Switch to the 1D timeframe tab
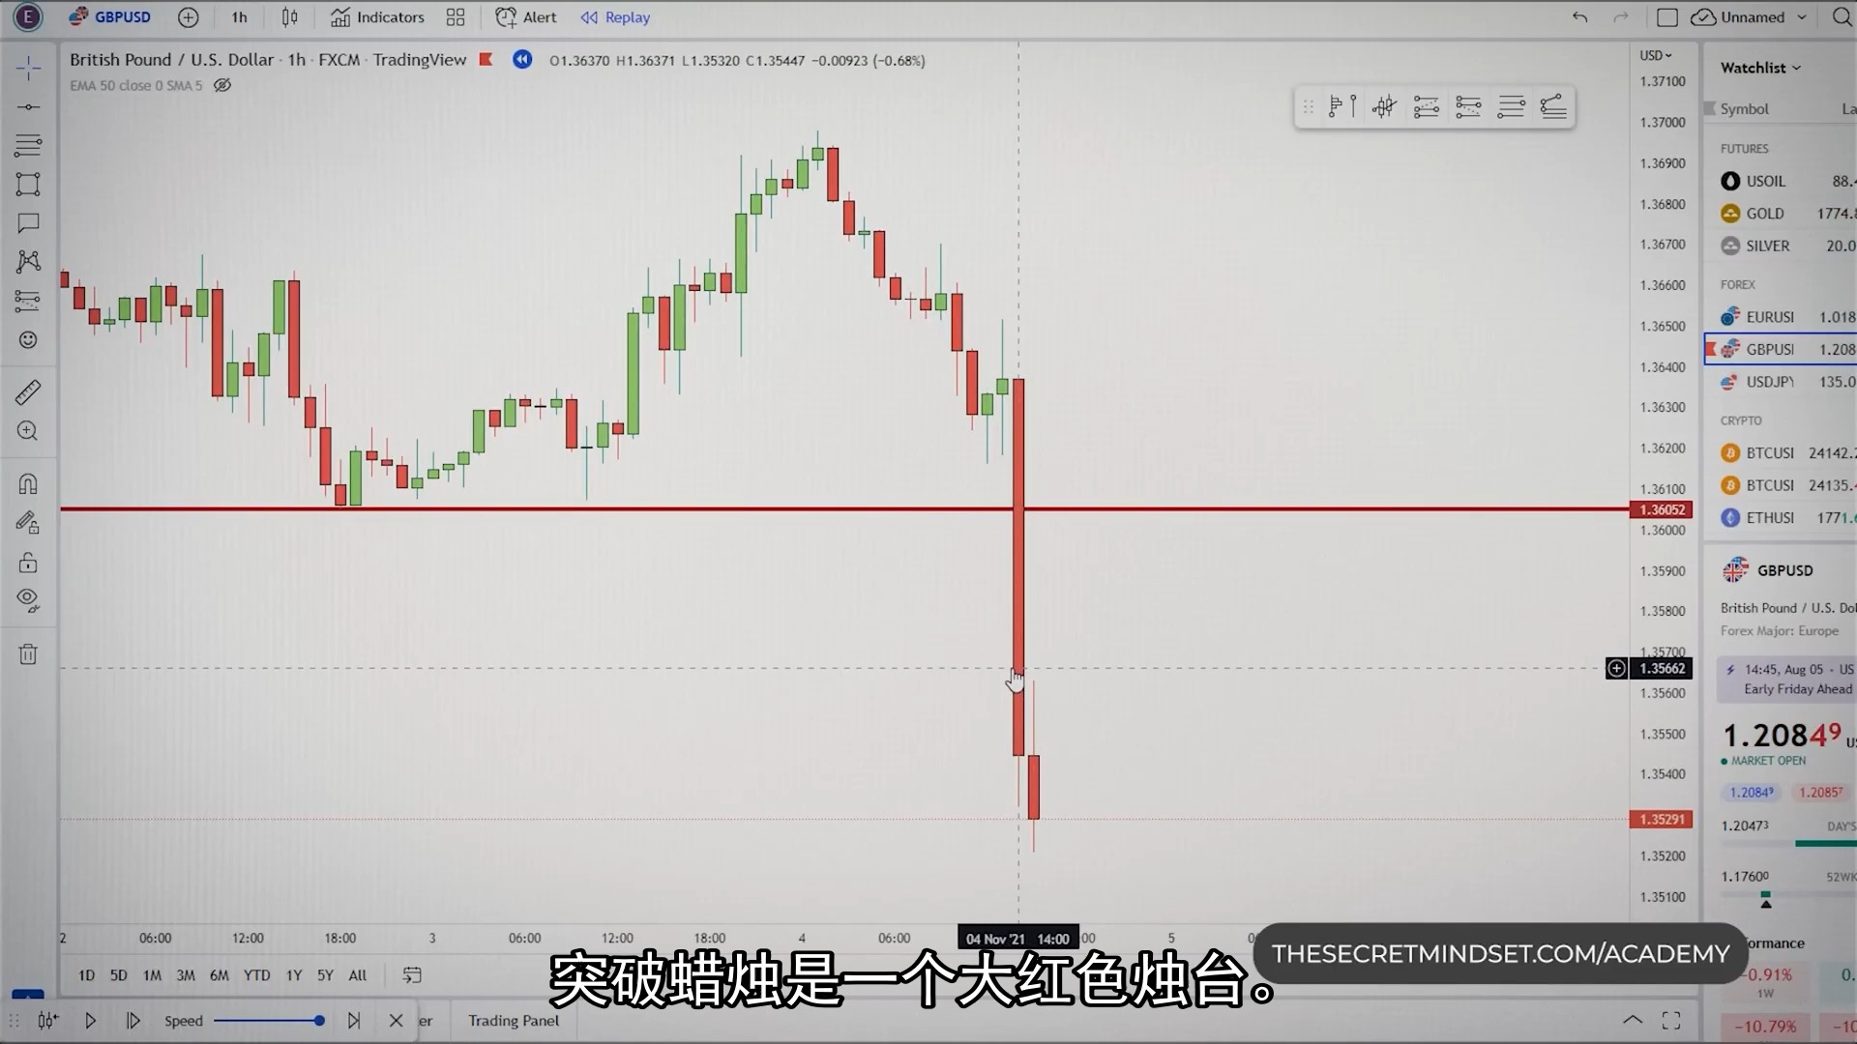1857x1044 pixels. pyautogui.click(x=85, y=973)
